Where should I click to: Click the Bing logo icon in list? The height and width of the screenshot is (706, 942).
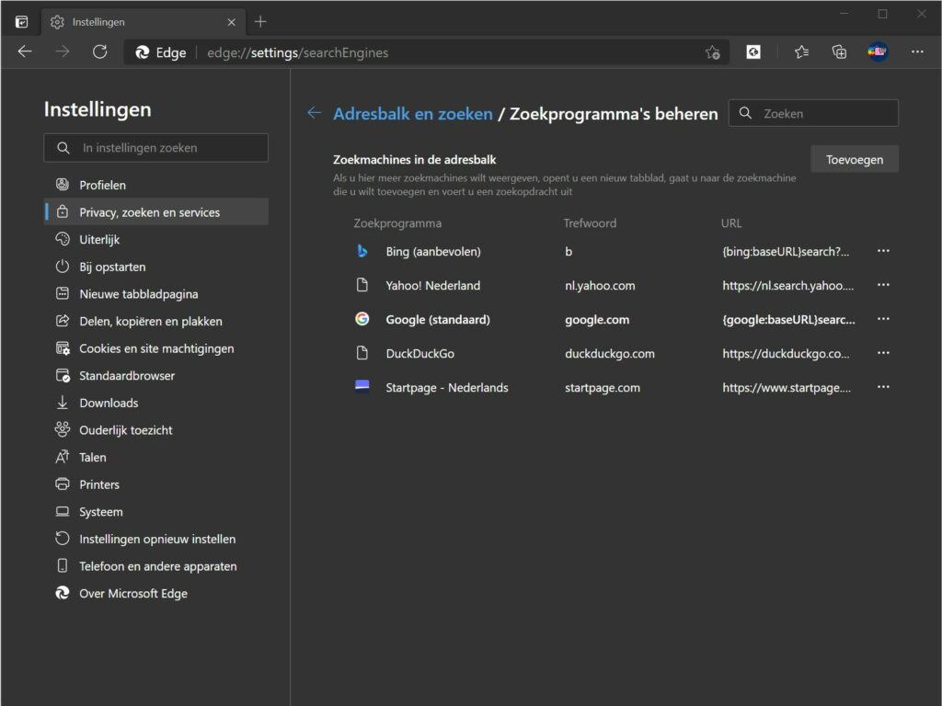click(x=362, y=251)
